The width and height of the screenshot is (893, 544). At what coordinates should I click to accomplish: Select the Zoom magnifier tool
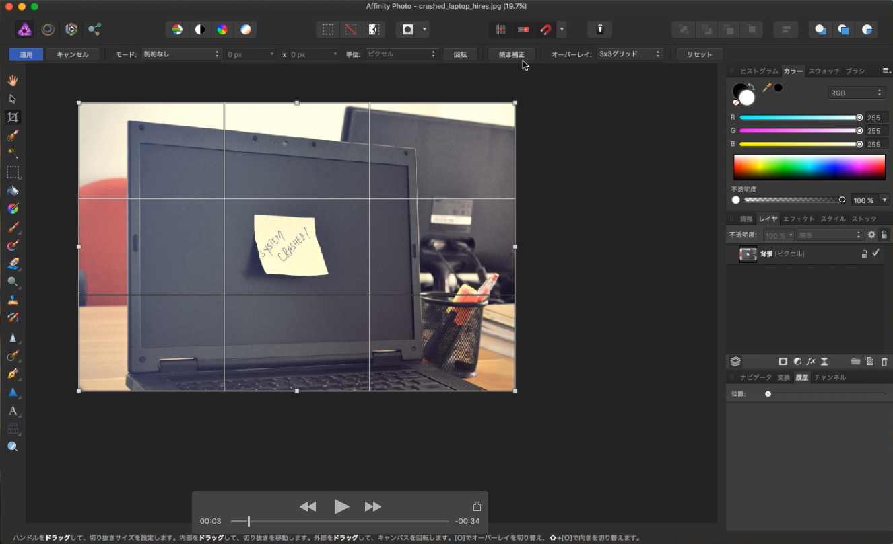click(13, 446)
